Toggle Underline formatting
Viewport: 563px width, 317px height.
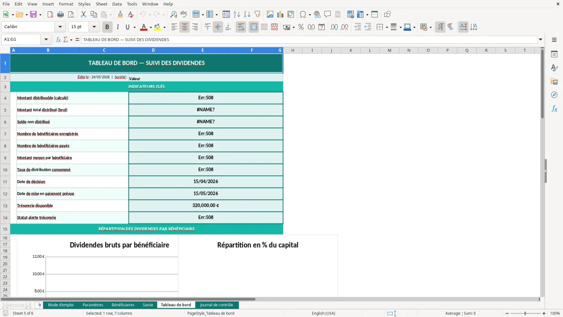click(x=128, y=27)
